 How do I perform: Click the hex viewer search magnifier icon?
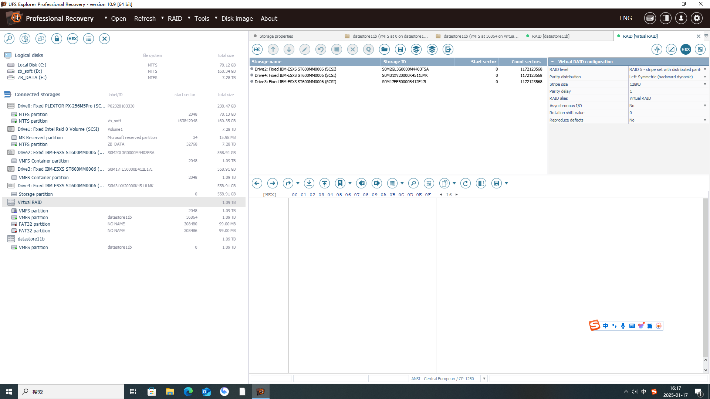pos(413,183)
